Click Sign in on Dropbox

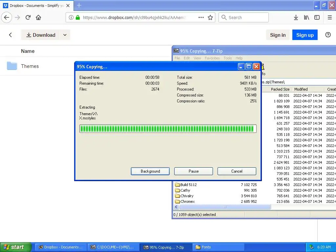point(278,35)
